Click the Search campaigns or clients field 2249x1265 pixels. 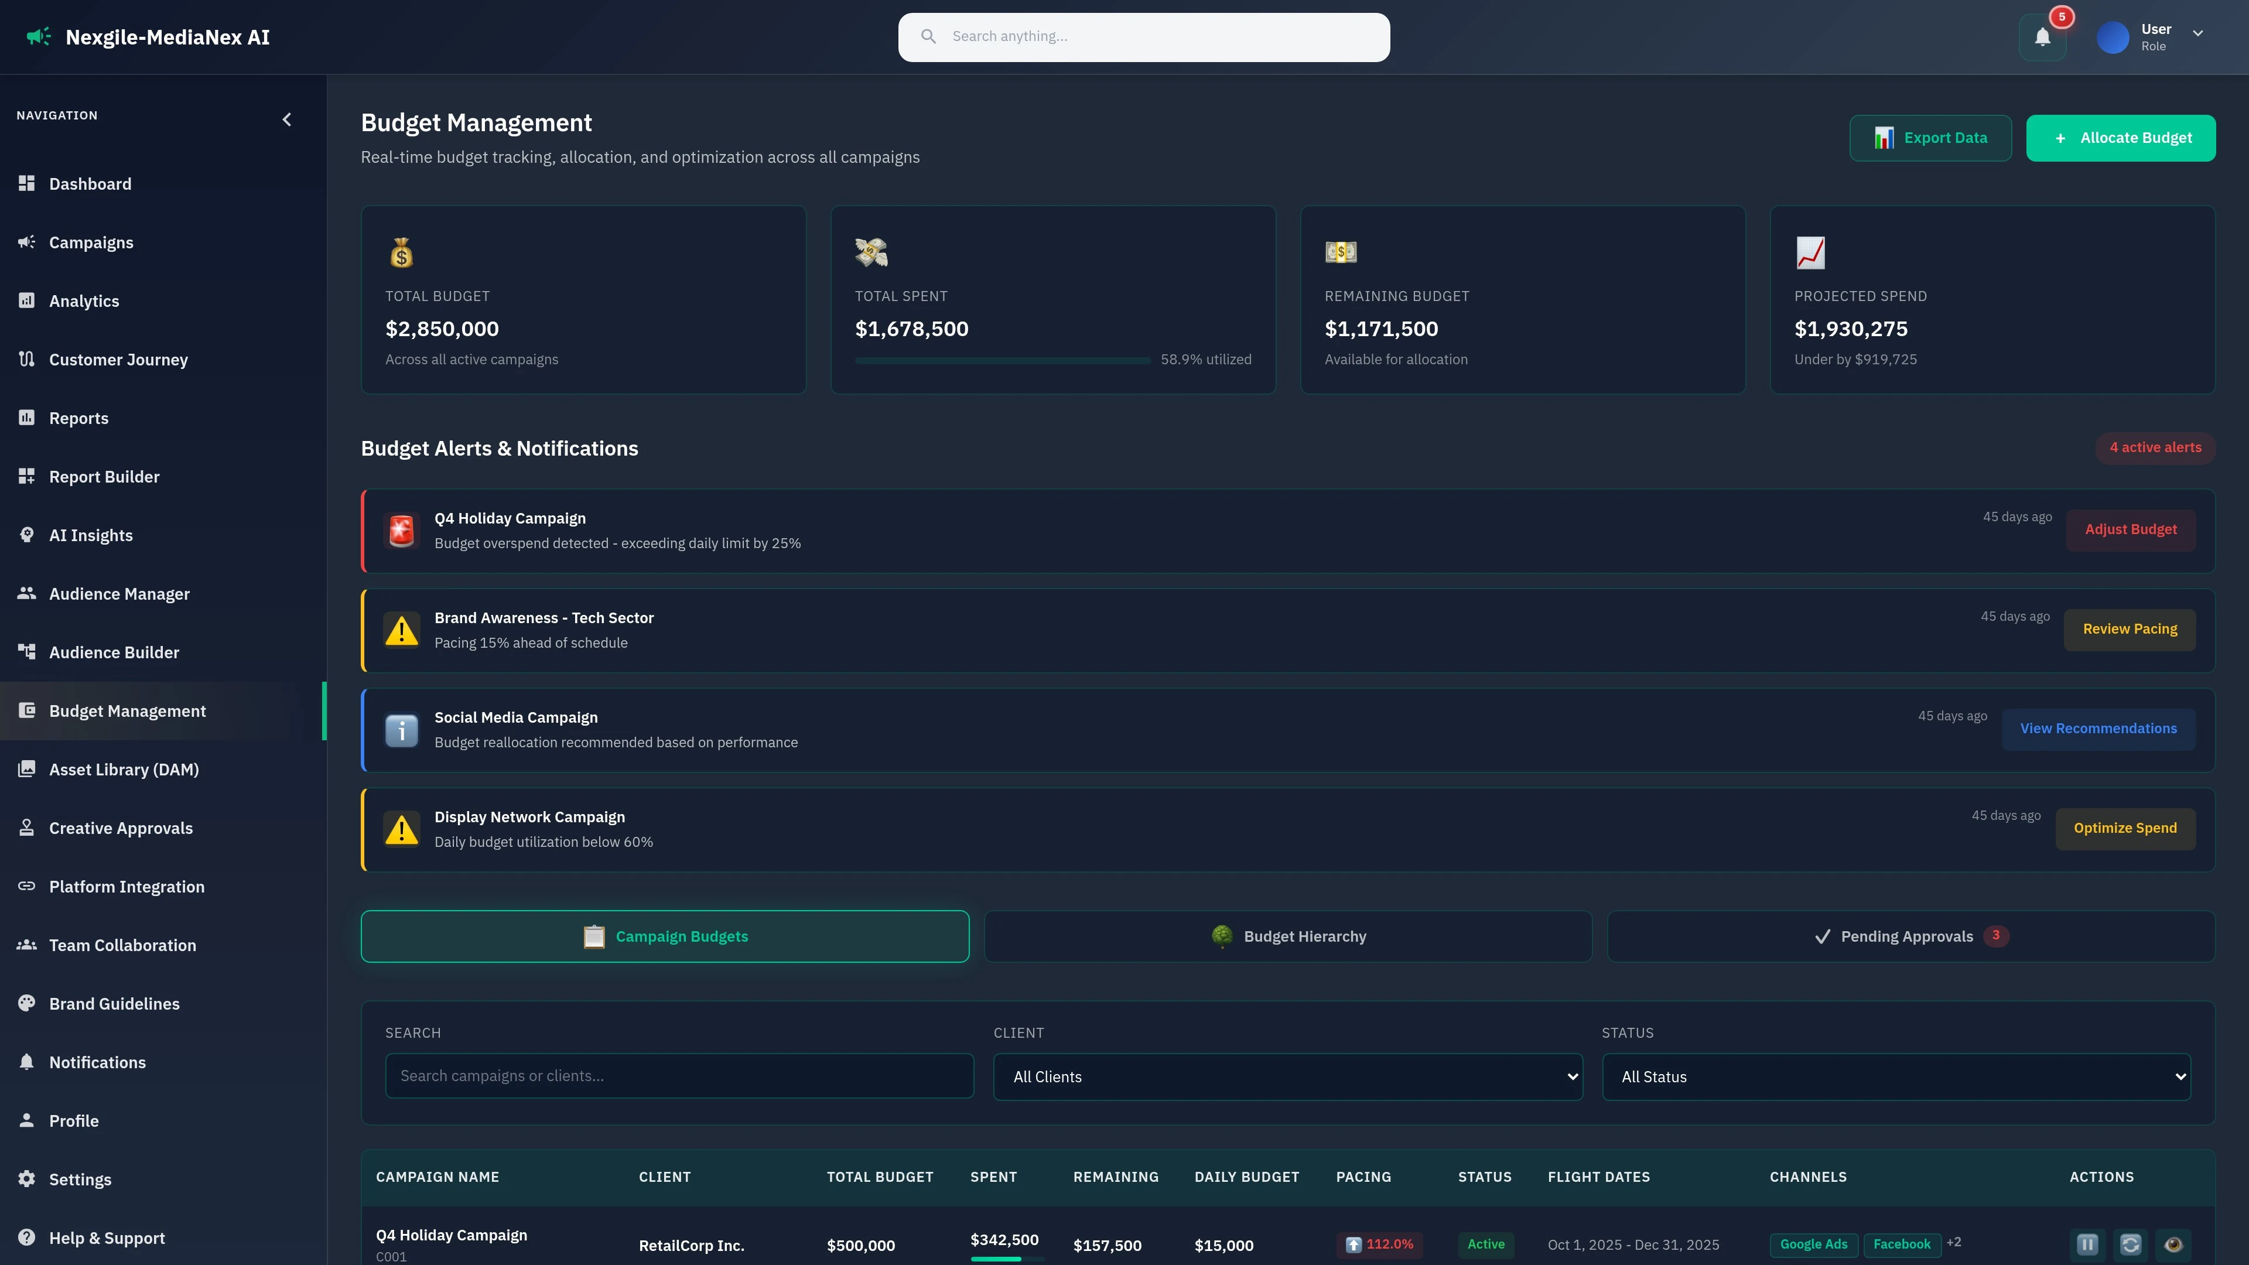point(678,1076)
